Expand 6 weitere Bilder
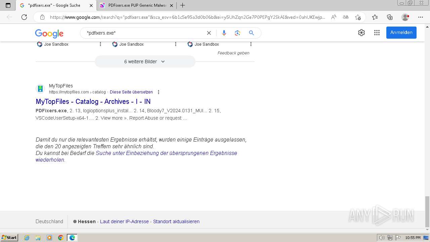The height and width of the screenshot is (242, 430). click(x=145, y=62)
